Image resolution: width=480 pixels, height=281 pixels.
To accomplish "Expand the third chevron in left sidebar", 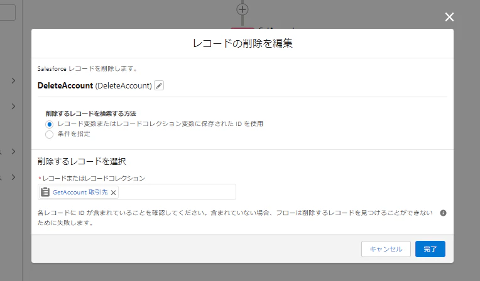I will pyautogui.click(x=13, y=152).
